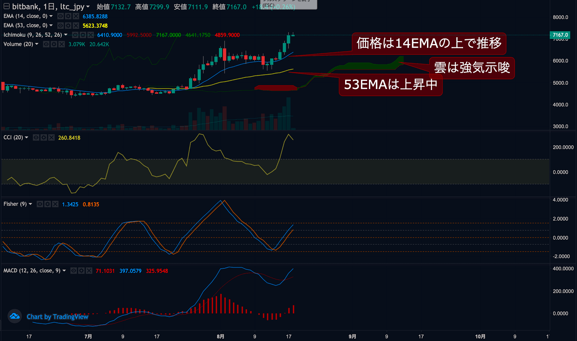
Task: Select the '雲は強気示唆' annotation callout
Action: 472,68
